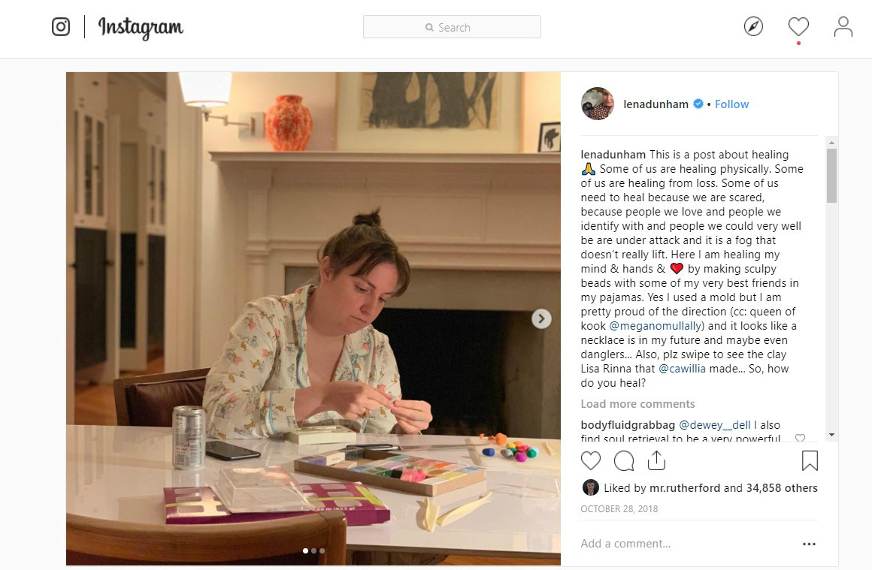Click the Follow link next to lenadunham
Screen dimensions: 872x570
(731, 104)
